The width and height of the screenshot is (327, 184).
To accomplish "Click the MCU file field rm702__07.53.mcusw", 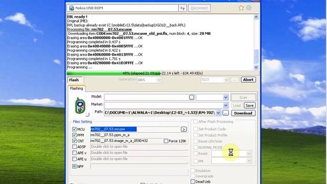I will click(135, 129).
